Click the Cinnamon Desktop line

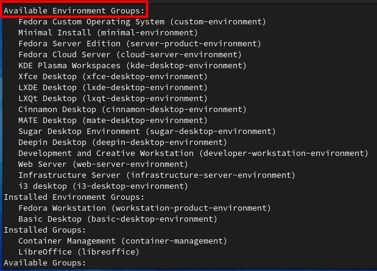tap(132, 109)
